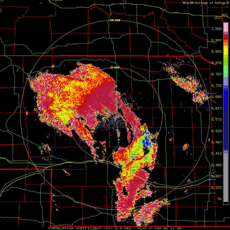The height and width of the screenshot is (230, 230).
Task: Click the 0.360 scale value
Action: (216, 165)
